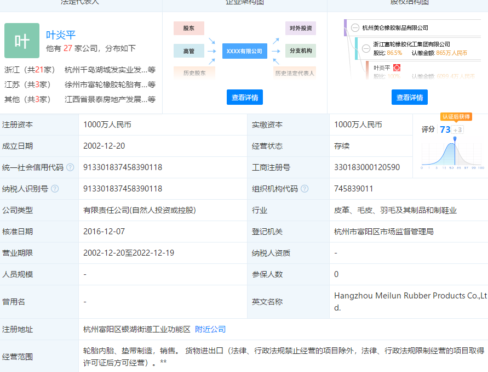Click 杭州美仑橡胶制品有限公司 name in equity tree

click(x=395, y=28)
